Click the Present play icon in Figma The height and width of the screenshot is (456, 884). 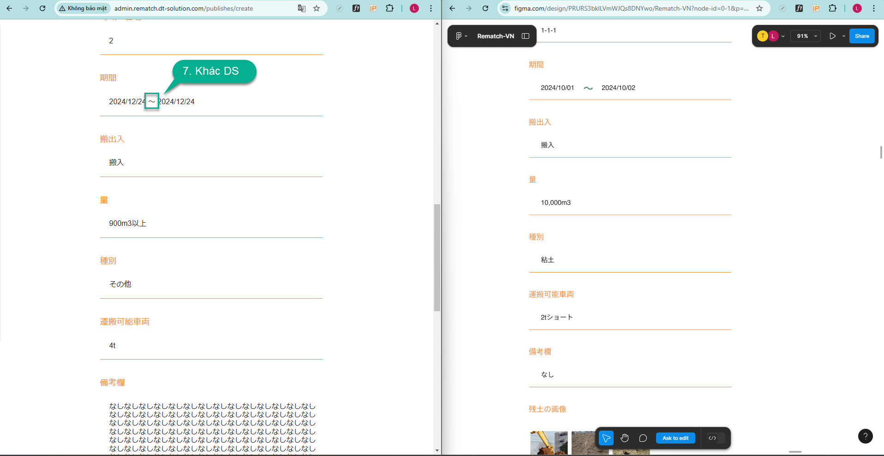[832, 36]
